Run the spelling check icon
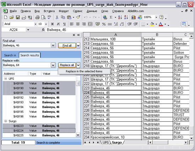The width and height of the screenshot is (195, 151). pyautogui.click(x=49, y=17)
